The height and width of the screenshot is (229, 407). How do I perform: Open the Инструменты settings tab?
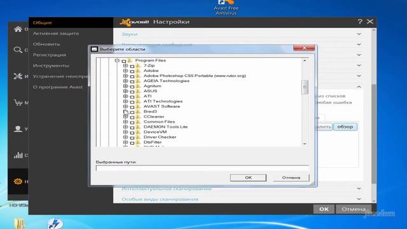pyautogui.click(x=51, y=66)
